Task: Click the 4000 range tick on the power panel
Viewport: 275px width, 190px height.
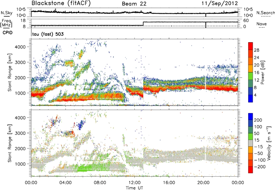Action: click(x=20, y=47)
